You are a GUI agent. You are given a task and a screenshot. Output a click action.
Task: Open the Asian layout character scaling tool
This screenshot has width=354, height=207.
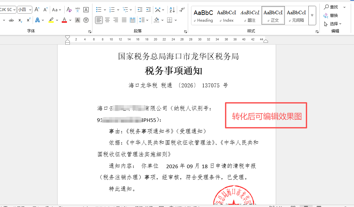pyautogui.click(x=158, y=9)
